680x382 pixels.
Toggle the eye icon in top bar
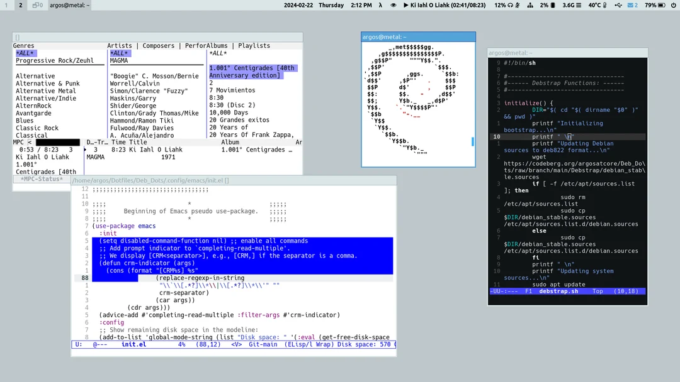[394, 5]
